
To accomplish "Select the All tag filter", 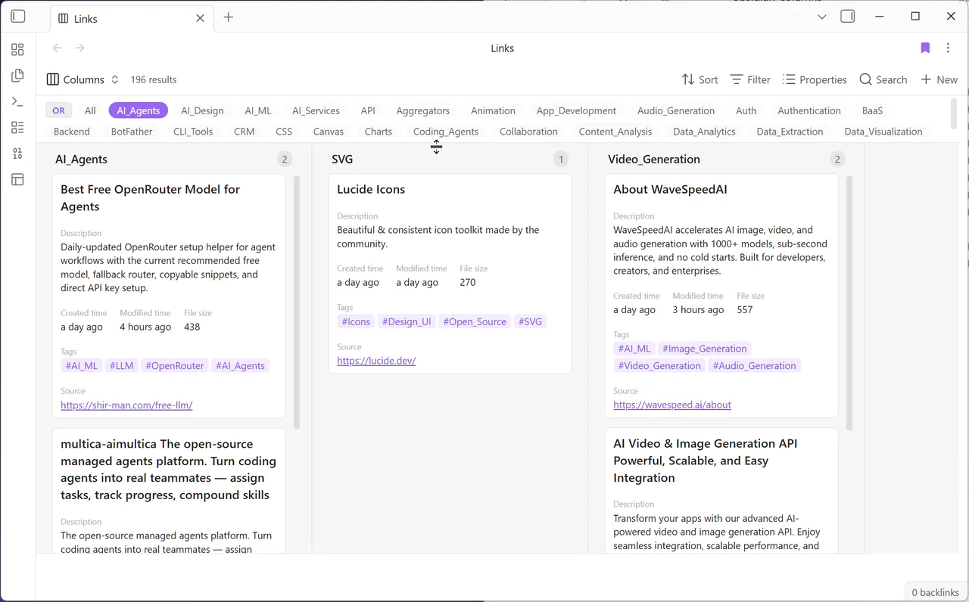I will coord(90,110).
